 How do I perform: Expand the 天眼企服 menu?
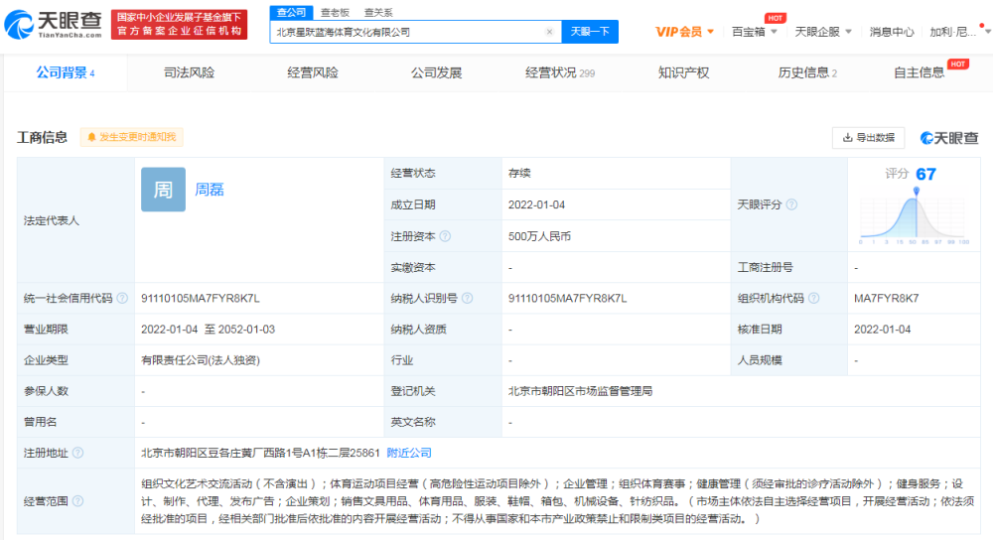tap(822, 32)
